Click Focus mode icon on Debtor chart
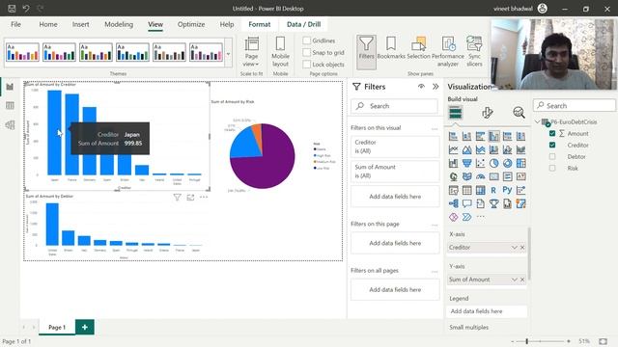 pos(190,197)
